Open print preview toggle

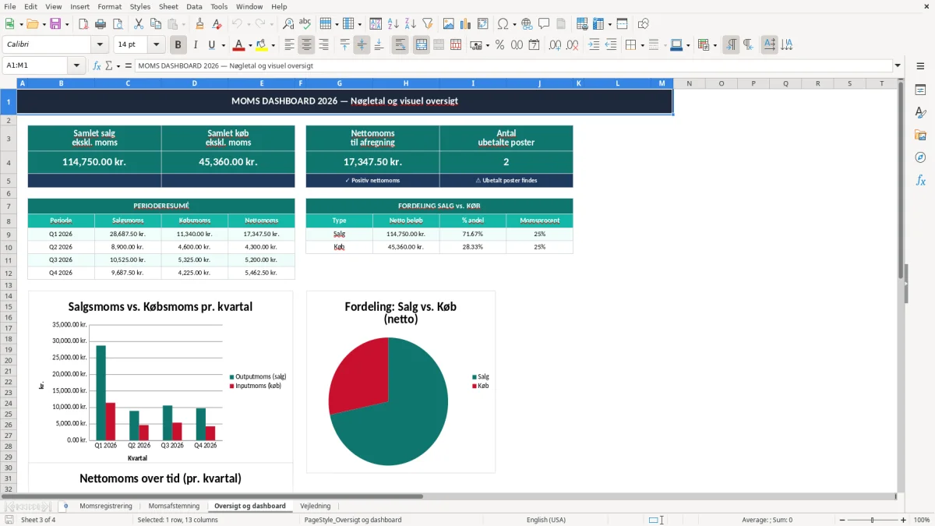point(118,24)
